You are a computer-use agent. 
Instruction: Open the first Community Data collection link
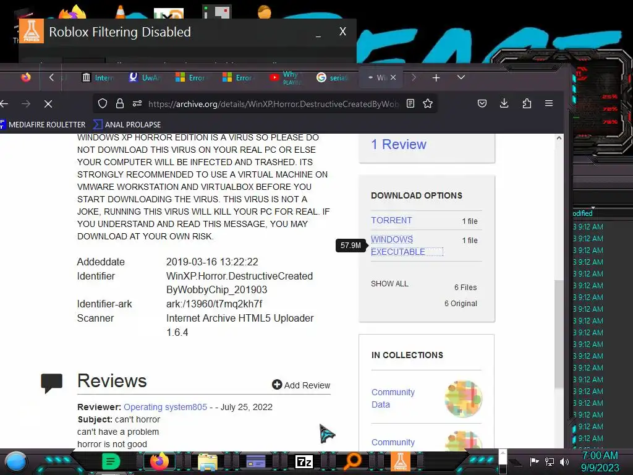393,398
